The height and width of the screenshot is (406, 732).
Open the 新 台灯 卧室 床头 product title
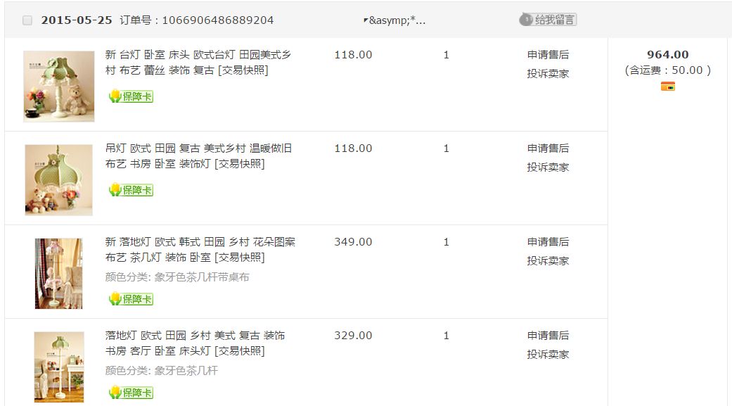pyautogui.click(x=198, y=55)
